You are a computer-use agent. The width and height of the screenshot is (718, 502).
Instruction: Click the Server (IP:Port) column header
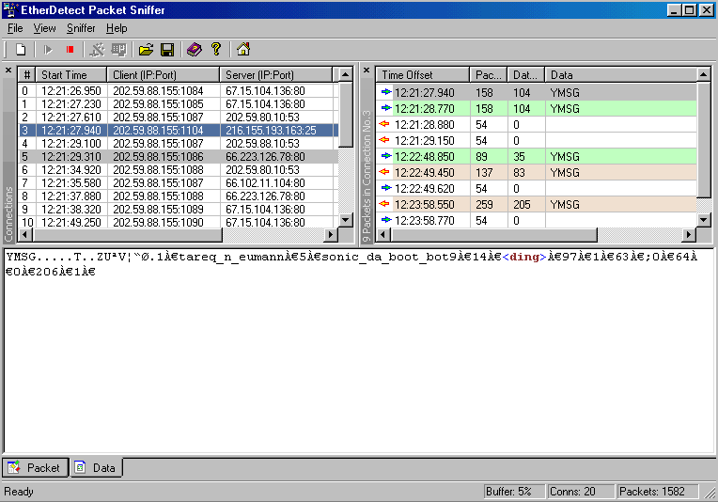point(276,74)
